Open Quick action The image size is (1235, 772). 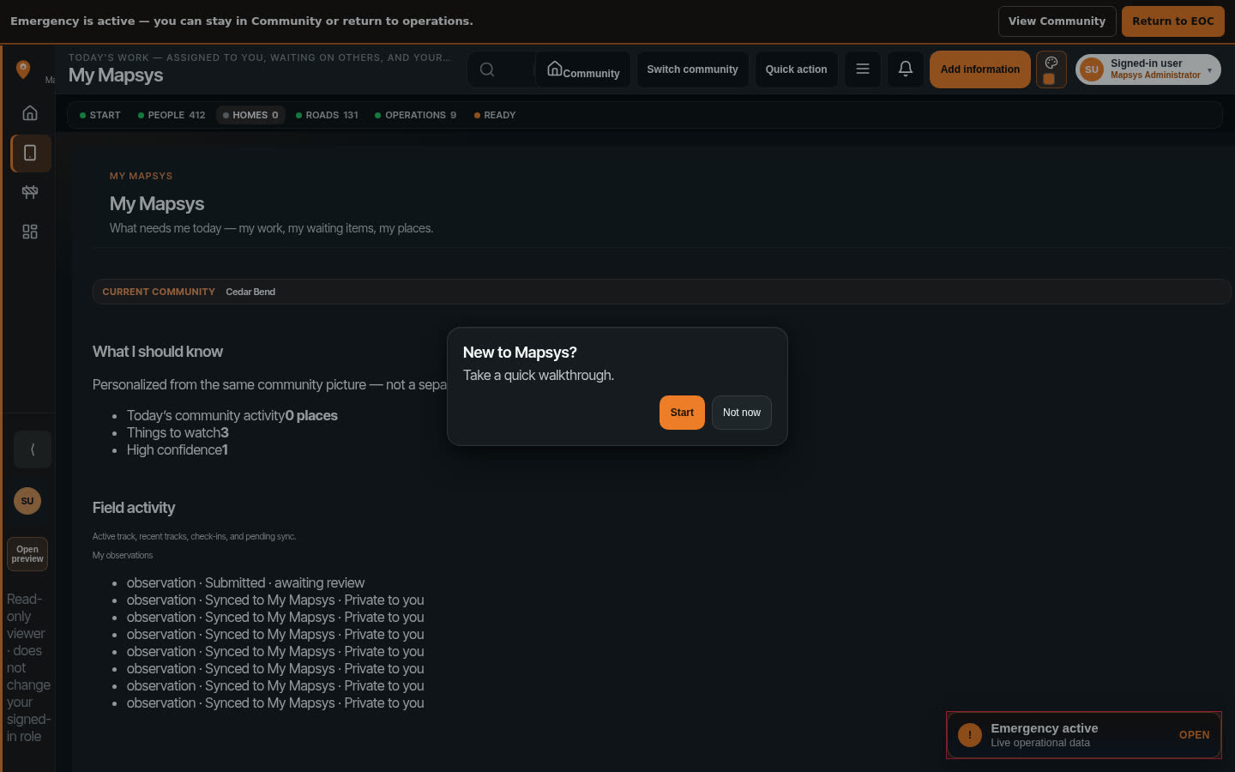tap(797, 69)
